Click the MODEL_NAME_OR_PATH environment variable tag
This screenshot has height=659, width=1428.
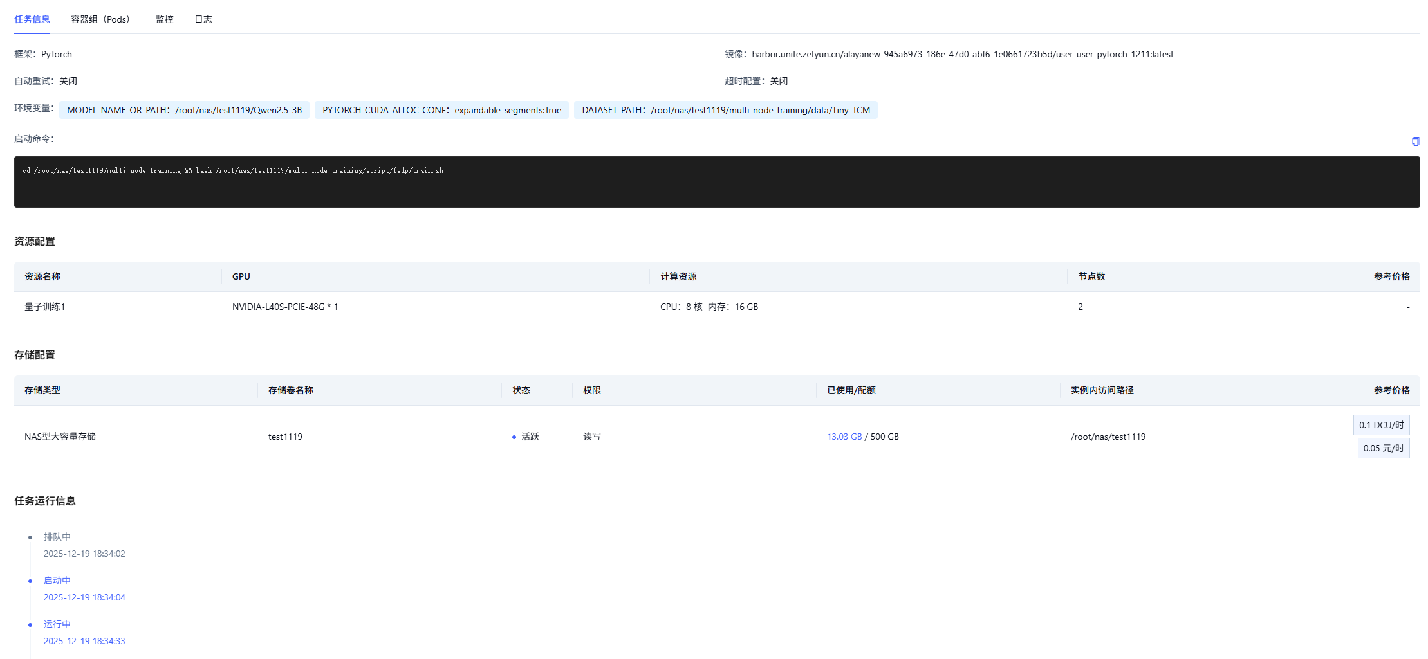(184, 110)
